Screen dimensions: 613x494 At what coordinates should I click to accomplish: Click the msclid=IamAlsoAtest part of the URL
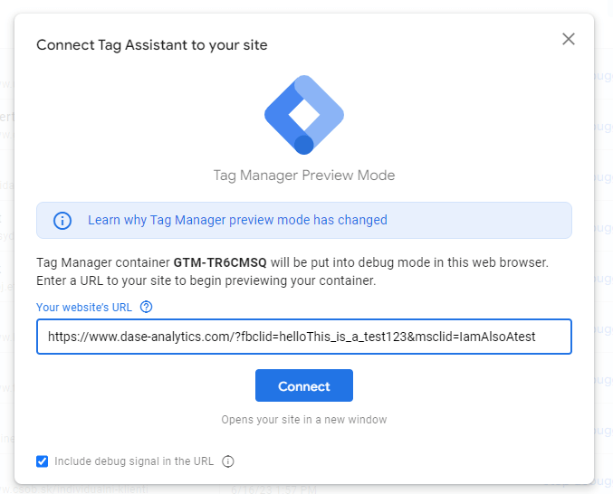click(475, 337)
